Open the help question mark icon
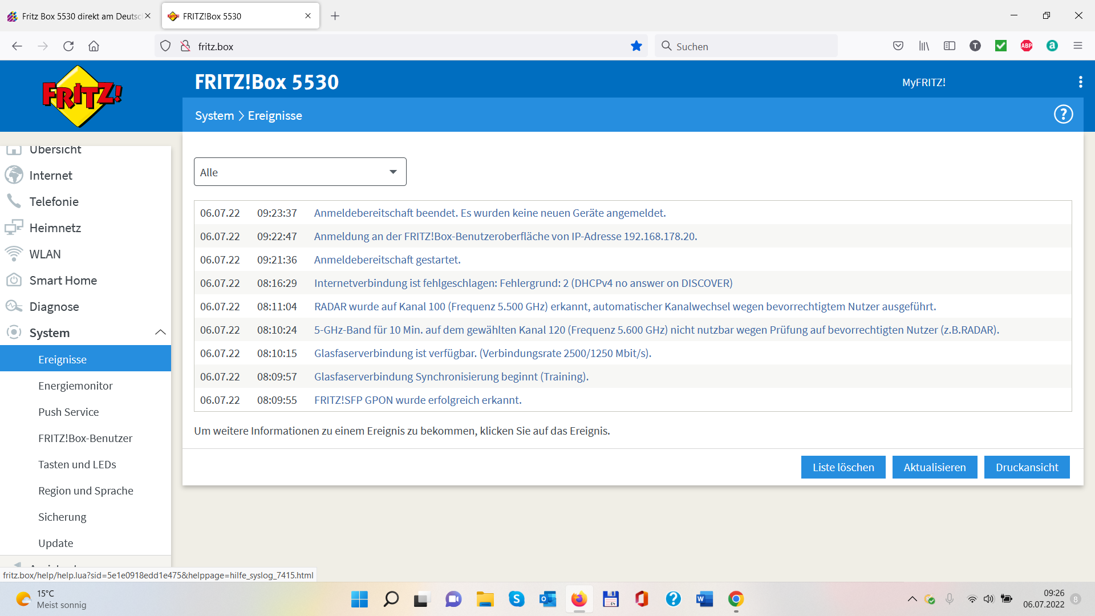The height and width of the screenshot is (616, 1095). [1063, 115]
